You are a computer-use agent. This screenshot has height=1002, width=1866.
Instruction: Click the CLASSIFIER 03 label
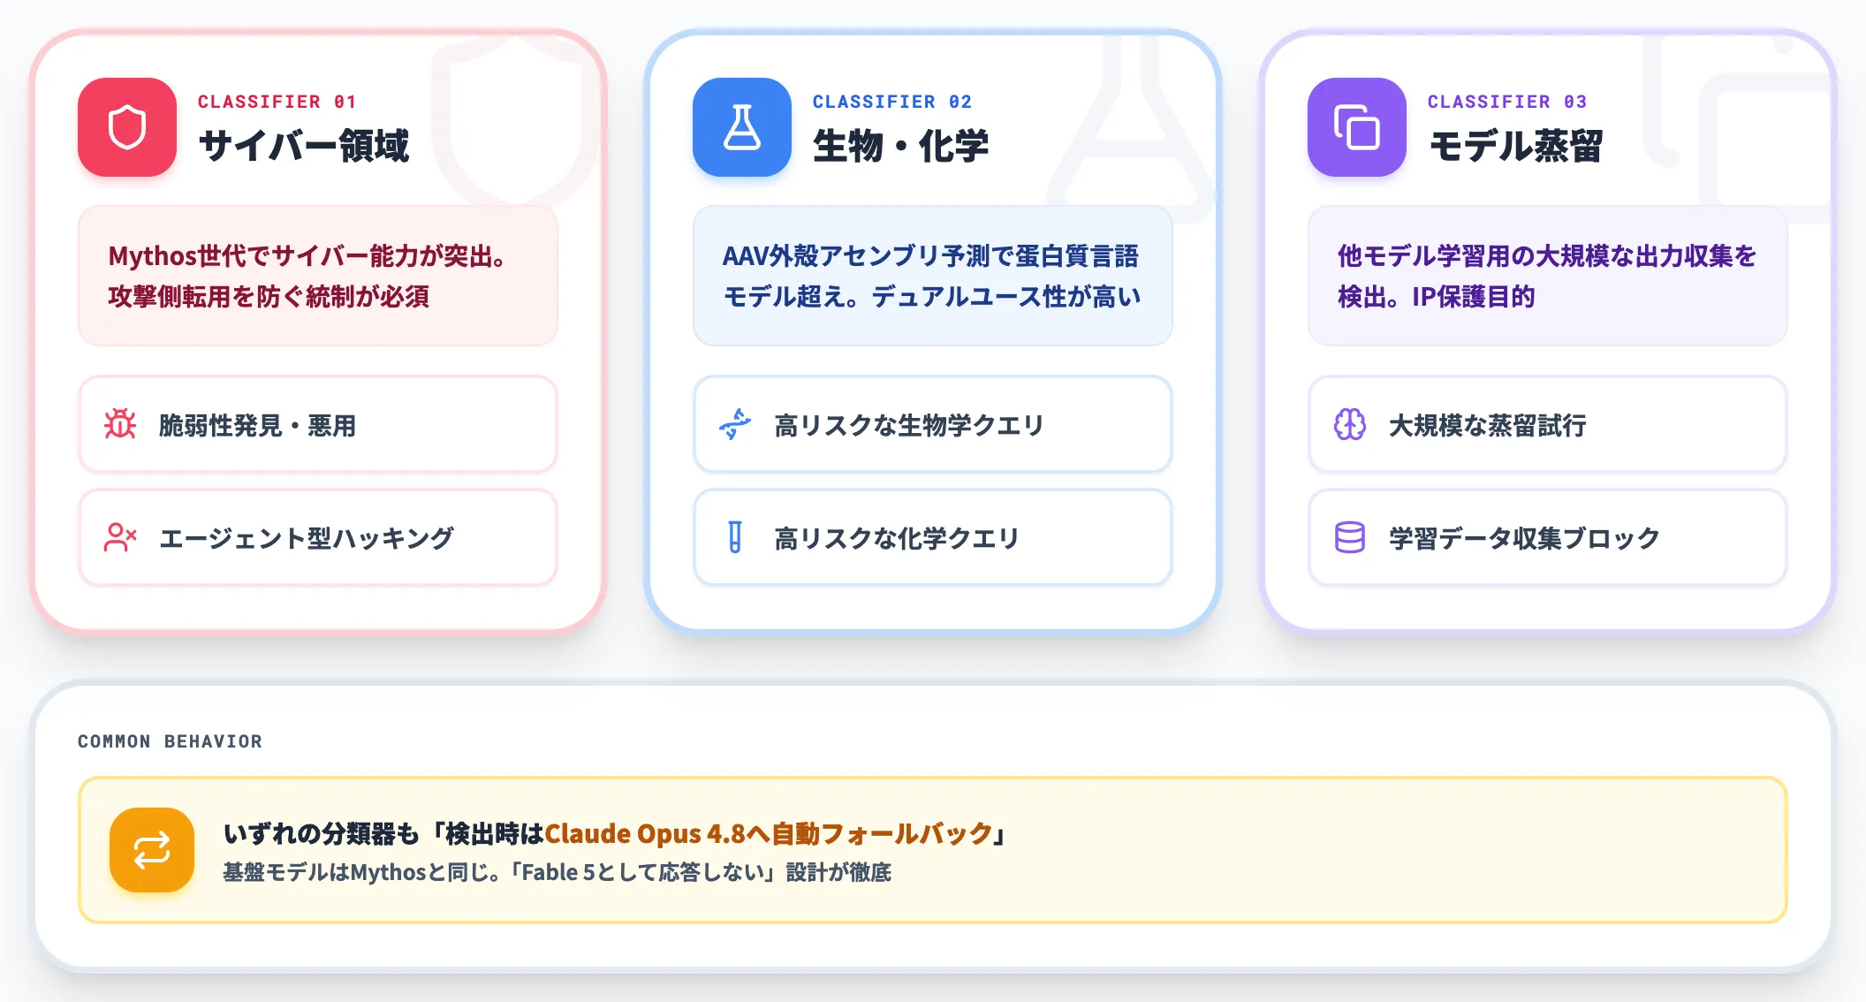click(x=1507, y=102)
